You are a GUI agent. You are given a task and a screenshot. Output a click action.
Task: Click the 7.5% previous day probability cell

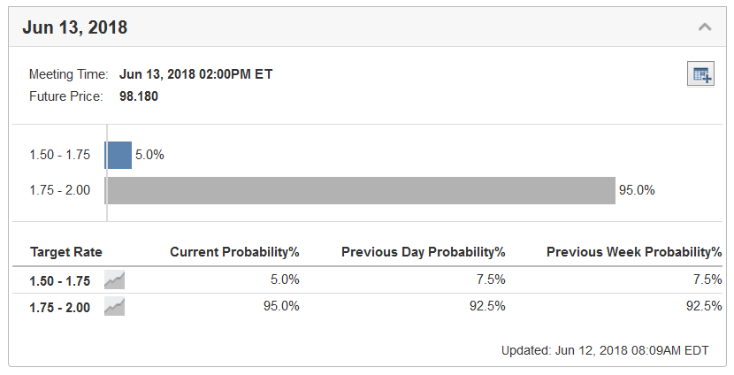pyautogui.click(x=491, y=279)
